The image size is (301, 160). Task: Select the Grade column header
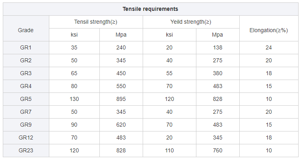[26, 30]
